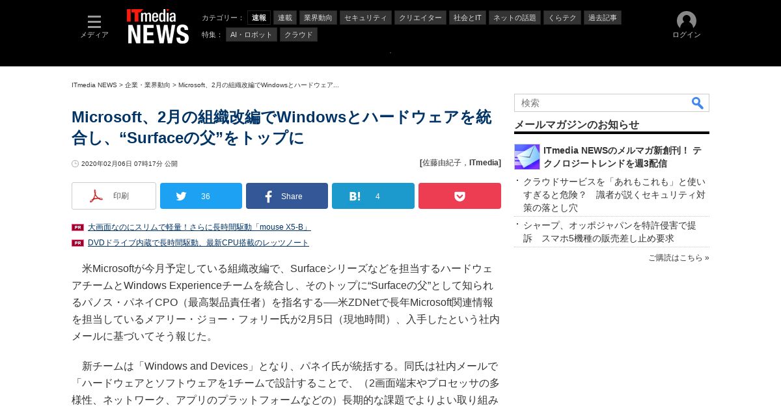
Task: Open the mouse X5-B PR link
Action: pos(199,227)
